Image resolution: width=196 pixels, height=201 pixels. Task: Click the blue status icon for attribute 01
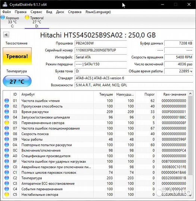point(7,100)
